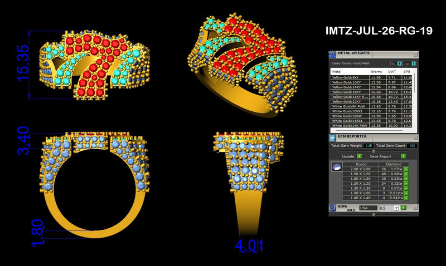This screenshot has height=266, width=446.
Task: Click green arrow beside Update
Action: click(x=359, y=156)
